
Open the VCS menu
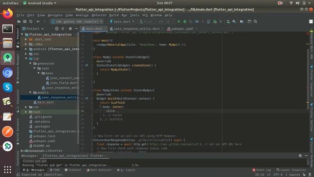point(145,15)
